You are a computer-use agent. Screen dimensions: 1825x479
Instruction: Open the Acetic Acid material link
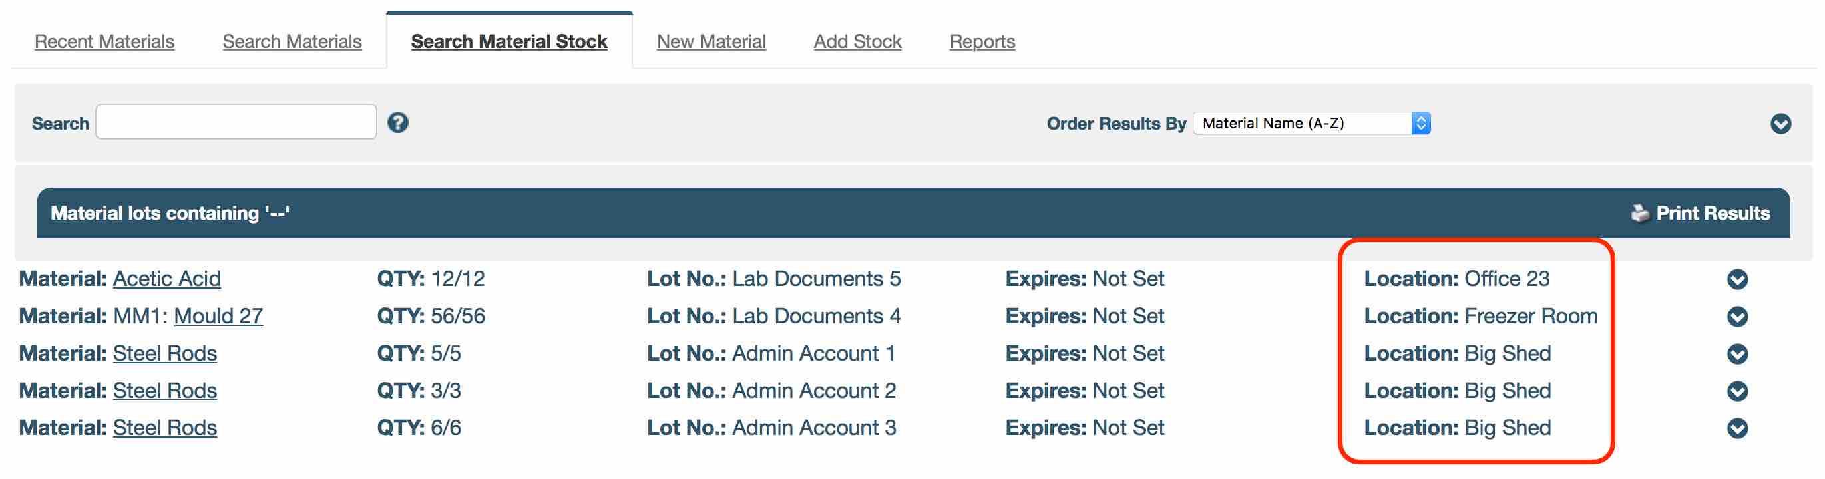[166, 279]
